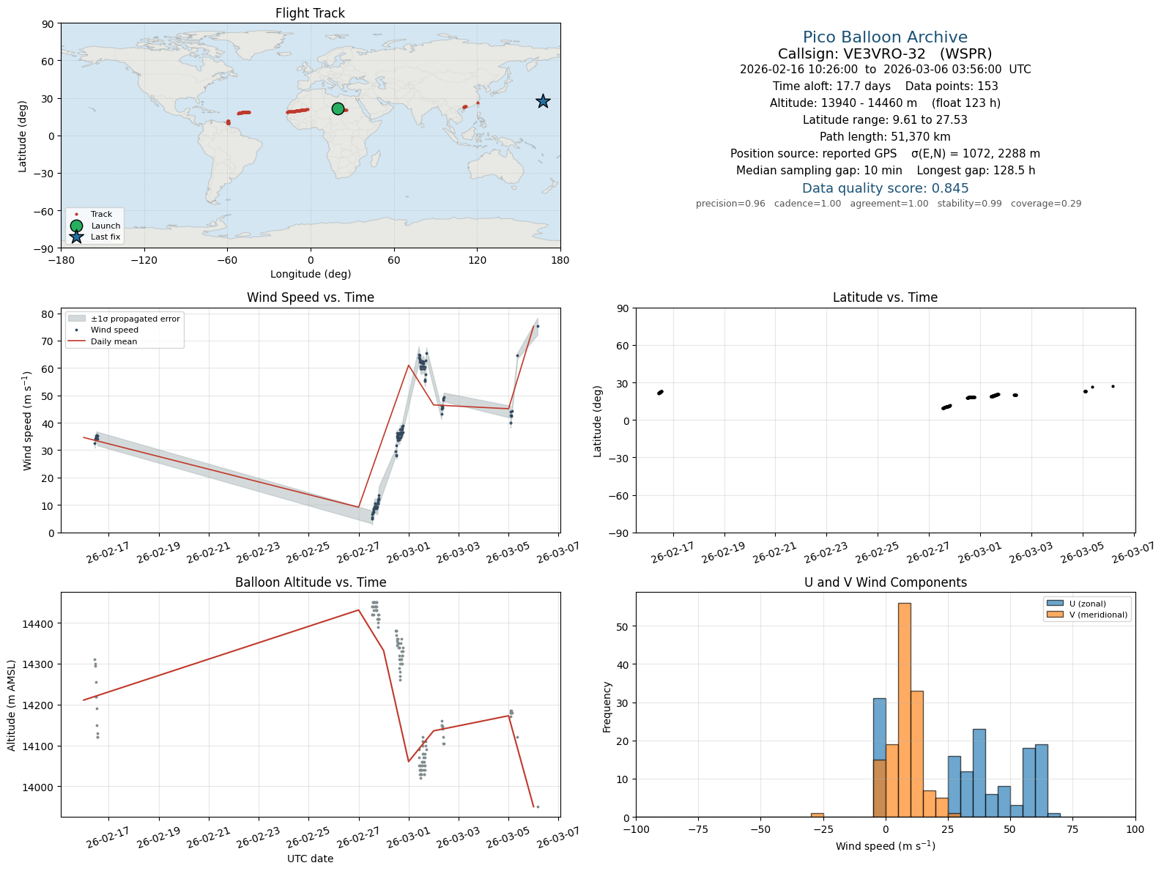This screenshot has height=871, width=1164.
Task: Select the "Position source: reported GPS" line
Action: click(x=885, y=154)
